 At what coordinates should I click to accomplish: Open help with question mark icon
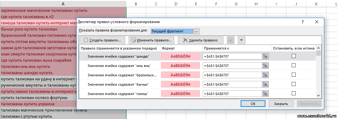303,22
